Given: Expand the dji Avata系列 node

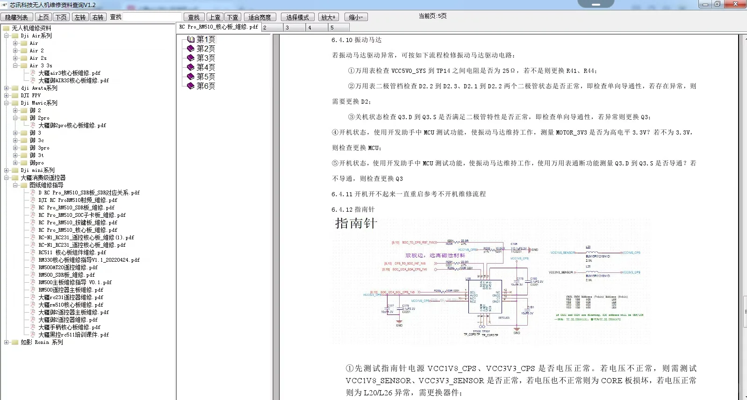Looking at the screenshot, I should [7, 88].
